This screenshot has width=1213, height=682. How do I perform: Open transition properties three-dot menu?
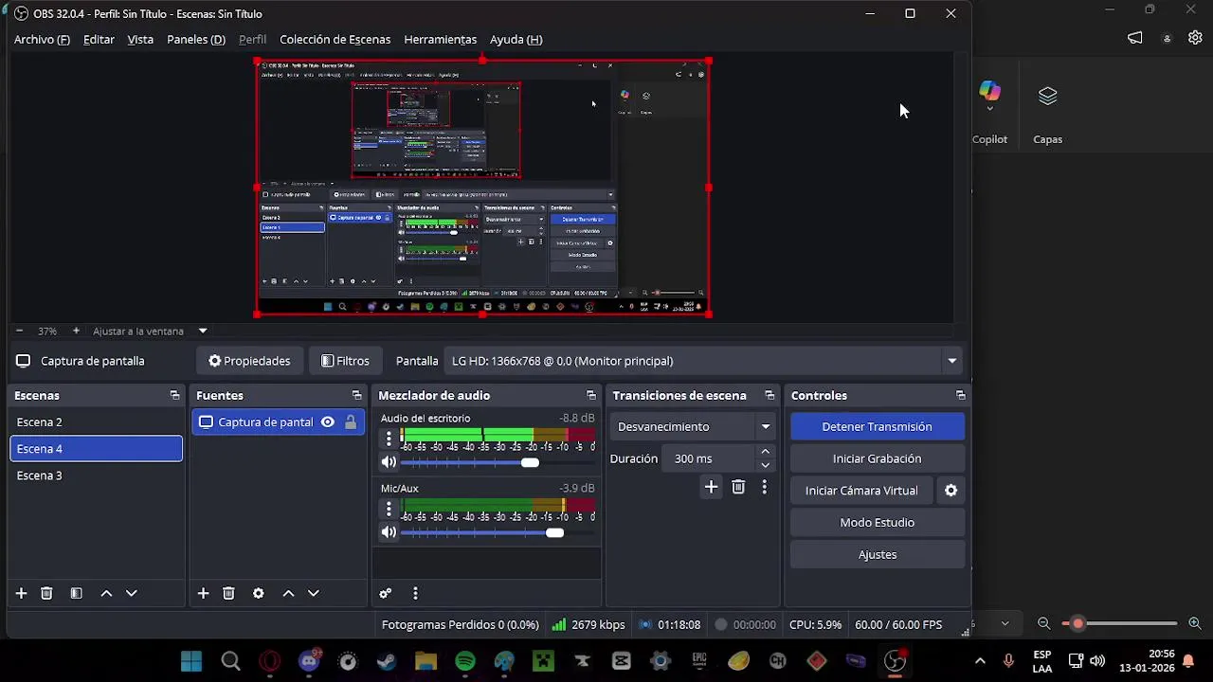765,487
